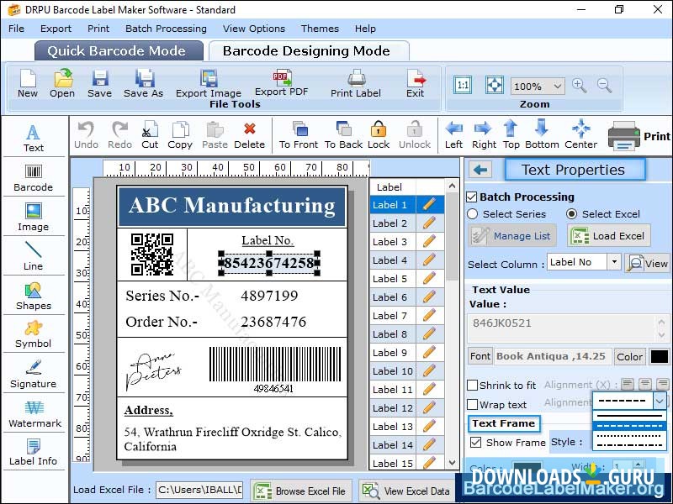Click the Load Excel button
The width and height of the screenshot is (673, 504).
coord(608,236)
